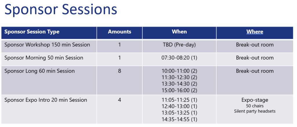Select the 11:05-11:25 time slot
The width and height of the screenshot is (297, 127).
(179, 100)
